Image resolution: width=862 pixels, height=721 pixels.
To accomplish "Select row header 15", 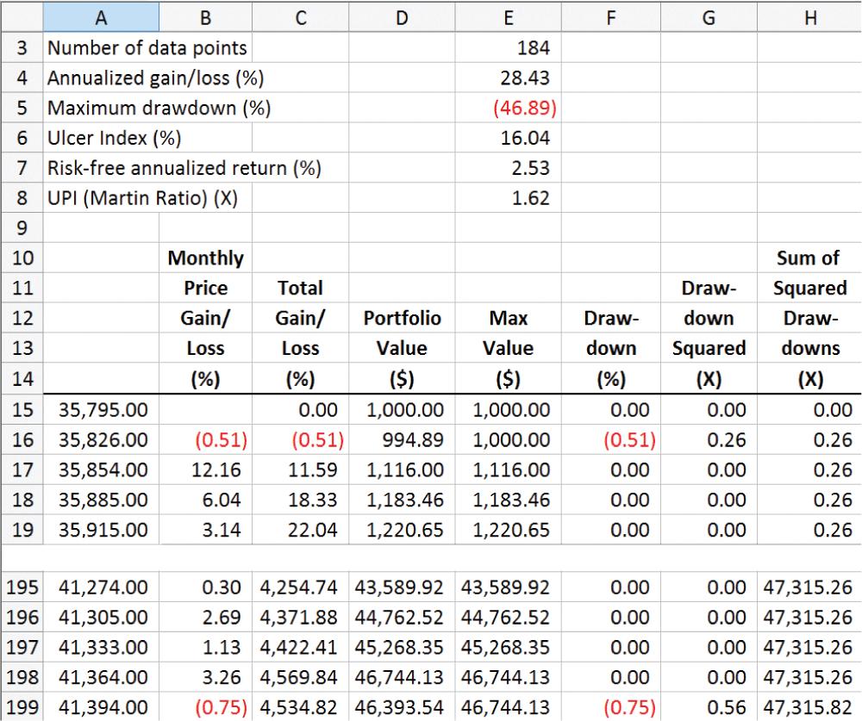I will (x=22, y=410).
